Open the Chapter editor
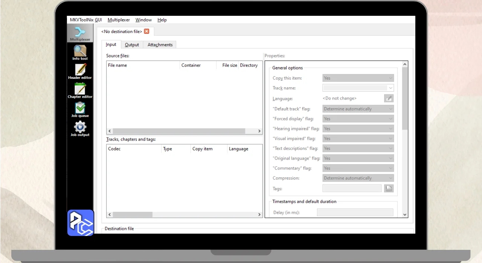Screen dimensions: 482x263 point(80,91)
